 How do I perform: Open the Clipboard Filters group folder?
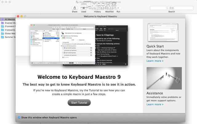pos(8,27)
